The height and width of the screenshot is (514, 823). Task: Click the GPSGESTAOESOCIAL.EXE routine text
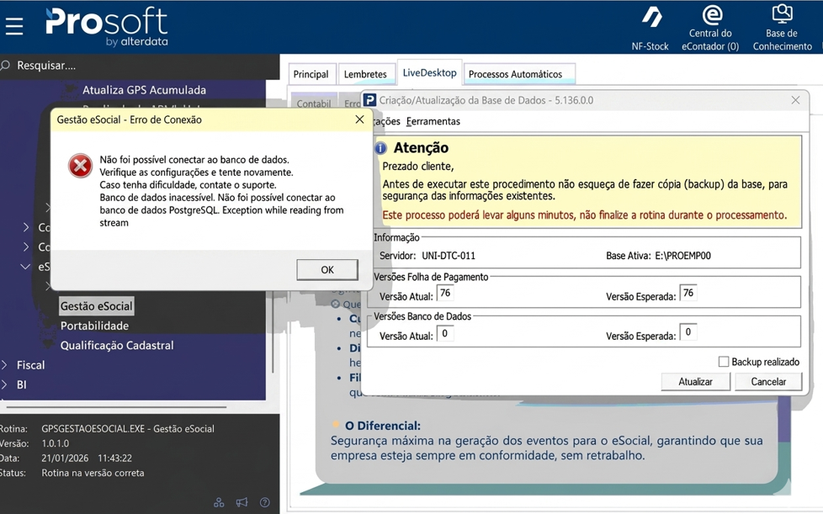click(128, 428)
